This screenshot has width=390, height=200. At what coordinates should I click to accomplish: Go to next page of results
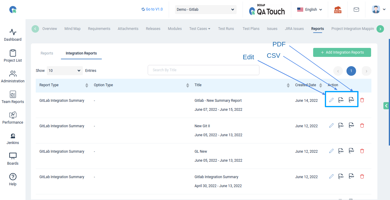tap(366, 71)
